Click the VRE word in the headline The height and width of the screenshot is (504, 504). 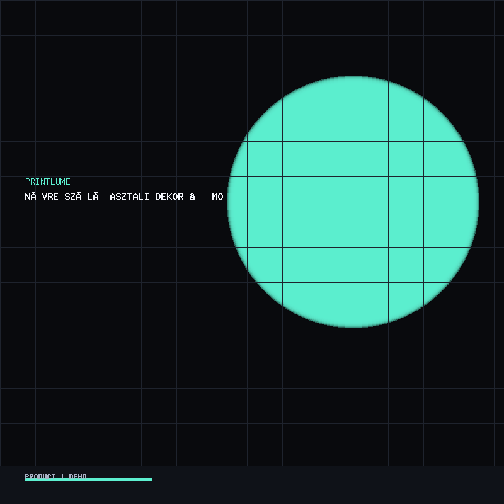click(x=50, y=197)
